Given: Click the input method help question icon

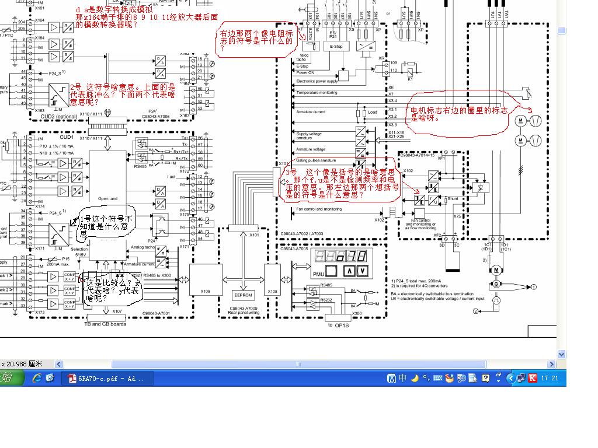Looking at the screenshot, I should pyautogui.click(x=485, y=378).
